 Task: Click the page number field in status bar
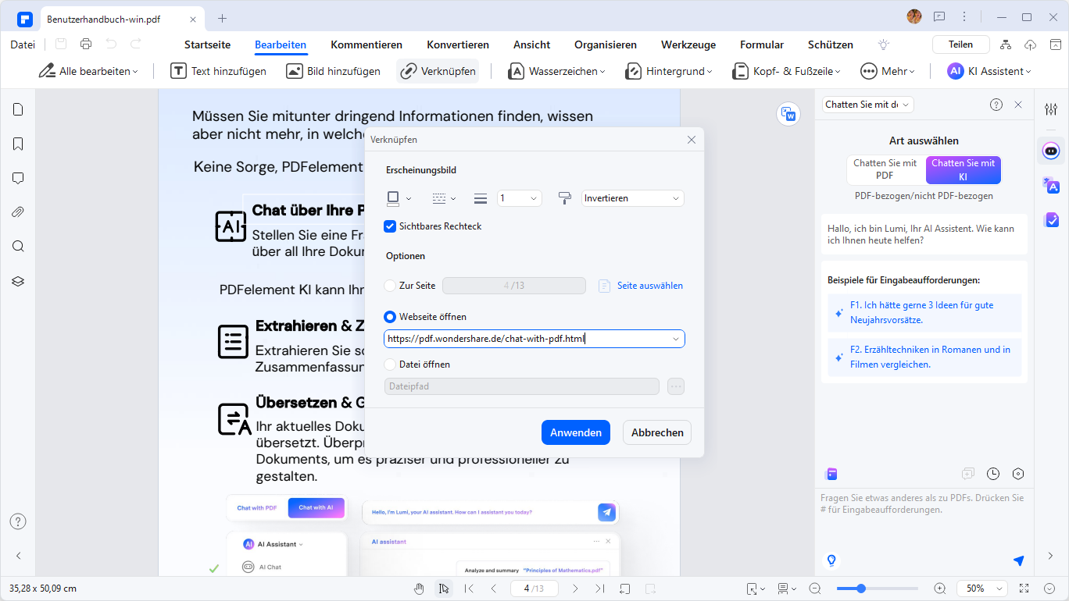[x=534, y=589]
